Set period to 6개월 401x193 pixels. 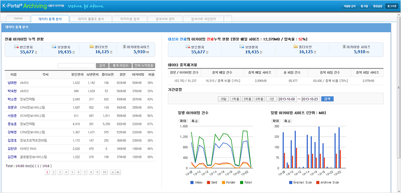point(259,99)
